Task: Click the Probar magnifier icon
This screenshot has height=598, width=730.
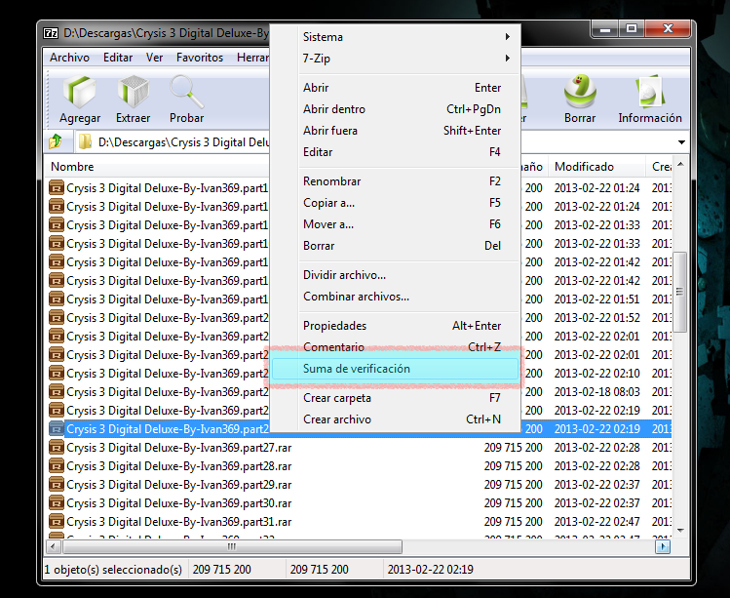Action: pyautogui.click(x=186, y=92)
